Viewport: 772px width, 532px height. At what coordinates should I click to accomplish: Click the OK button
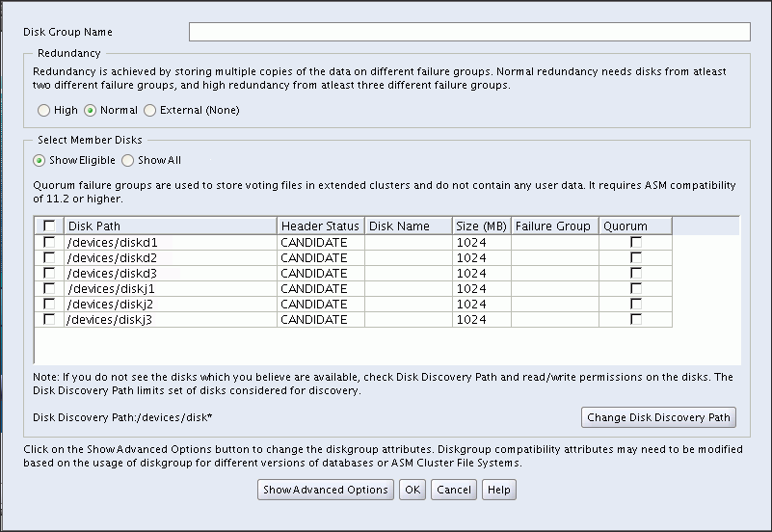[412, 490]
